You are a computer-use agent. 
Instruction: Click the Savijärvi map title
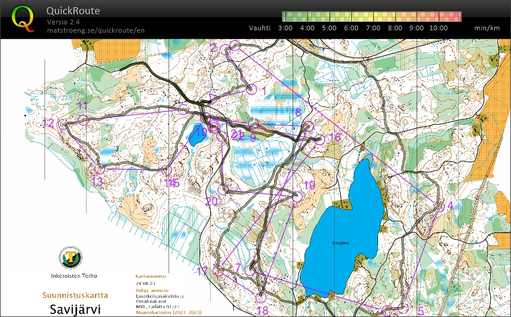tap(74, 309)
